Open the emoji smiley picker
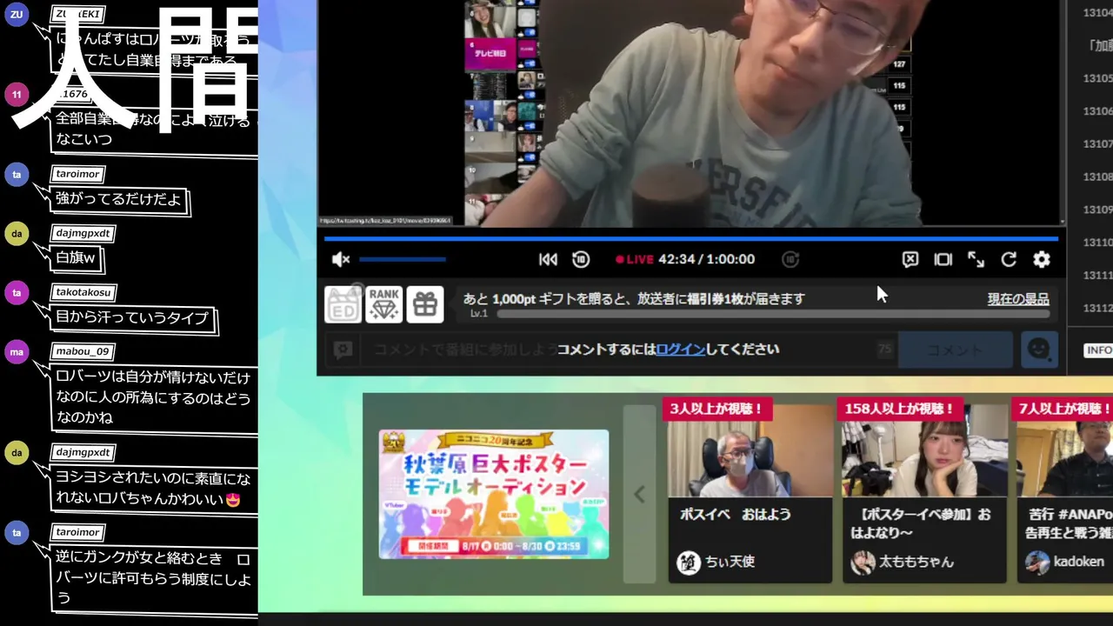1113x626 pixels. click(x=1039, y=350)
